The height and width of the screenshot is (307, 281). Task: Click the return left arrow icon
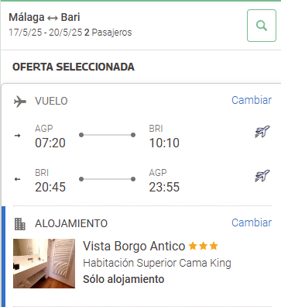pos(17,179)
